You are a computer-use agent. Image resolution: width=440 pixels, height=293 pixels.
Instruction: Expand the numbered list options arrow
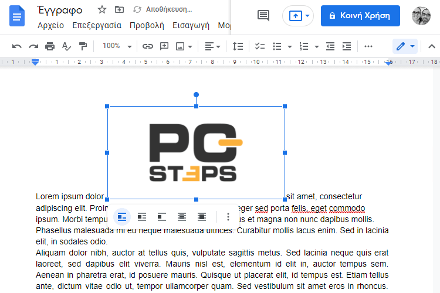(x=317, y=46)
